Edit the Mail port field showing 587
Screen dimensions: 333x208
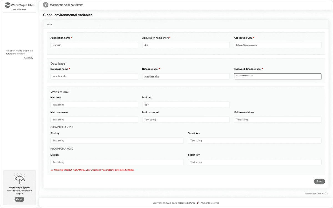click(186, 105)
